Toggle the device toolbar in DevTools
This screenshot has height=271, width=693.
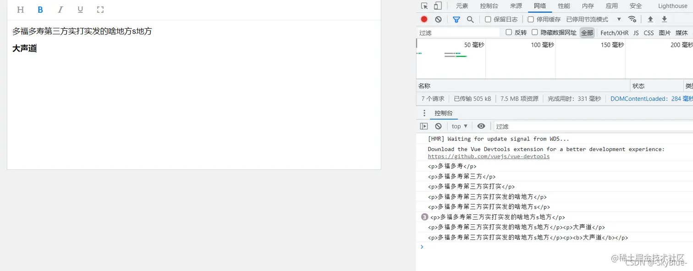tap(438, 6)
